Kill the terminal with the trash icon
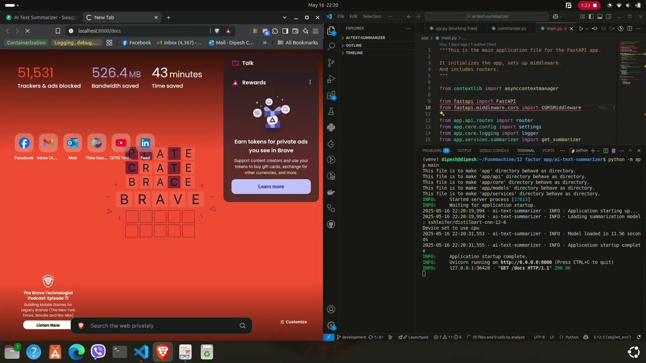The image size is (646, 363). 613,150
